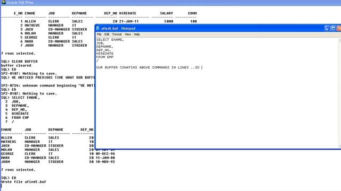Screen dimensions: 341x191
Task: Open the View menu in Notepad
Action: (x=128, y=34)
